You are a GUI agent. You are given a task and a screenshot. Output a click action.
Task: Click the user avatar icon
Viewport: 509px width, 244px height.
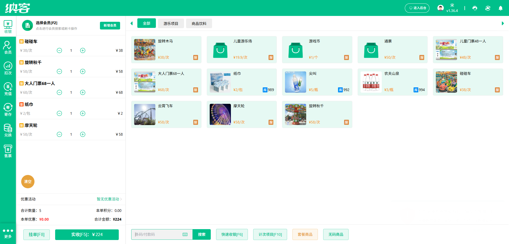[441, 8]
